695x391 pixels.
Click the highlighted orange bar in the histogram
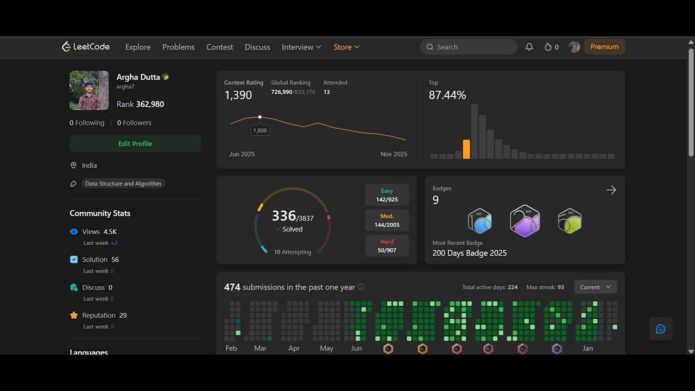point(466,149)
